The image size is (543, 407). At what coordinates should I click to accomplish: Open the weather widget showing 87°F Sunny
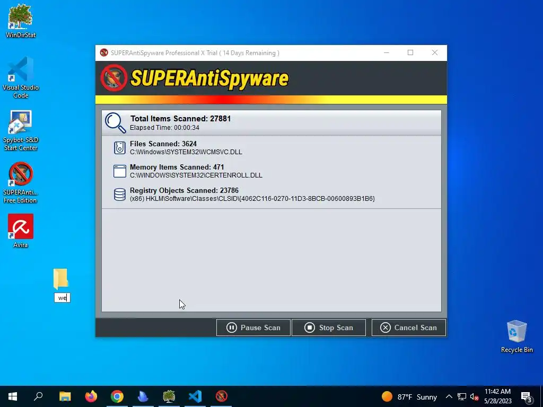click(x=409, y=396)
